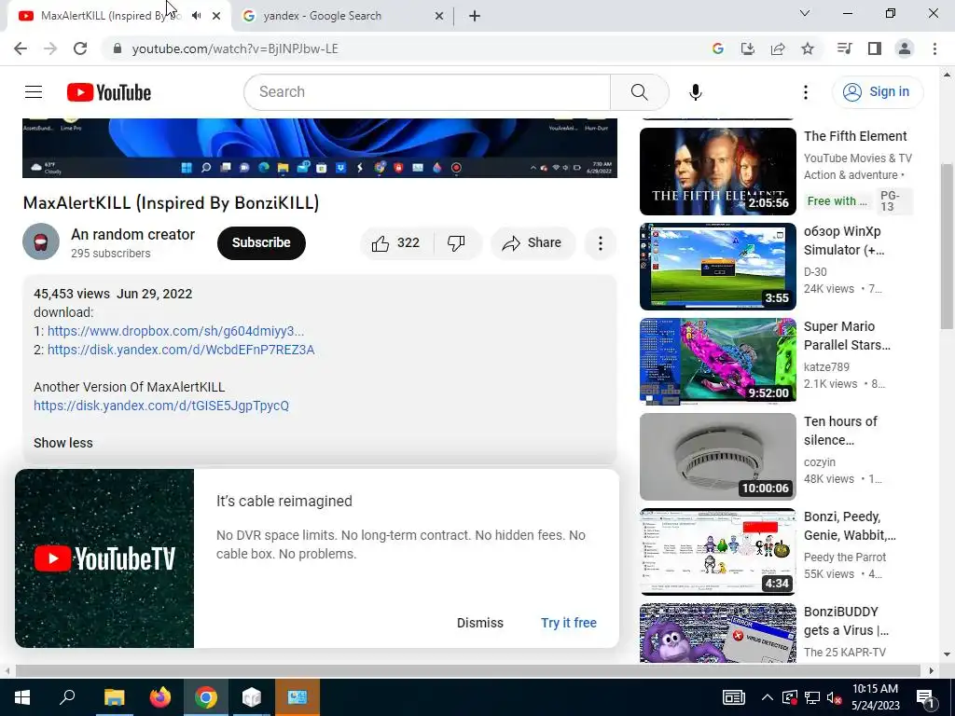This screenshot has height=716, width=955.
Task: Click video title MaxAlertKILL text
Action: pos(172,202)
